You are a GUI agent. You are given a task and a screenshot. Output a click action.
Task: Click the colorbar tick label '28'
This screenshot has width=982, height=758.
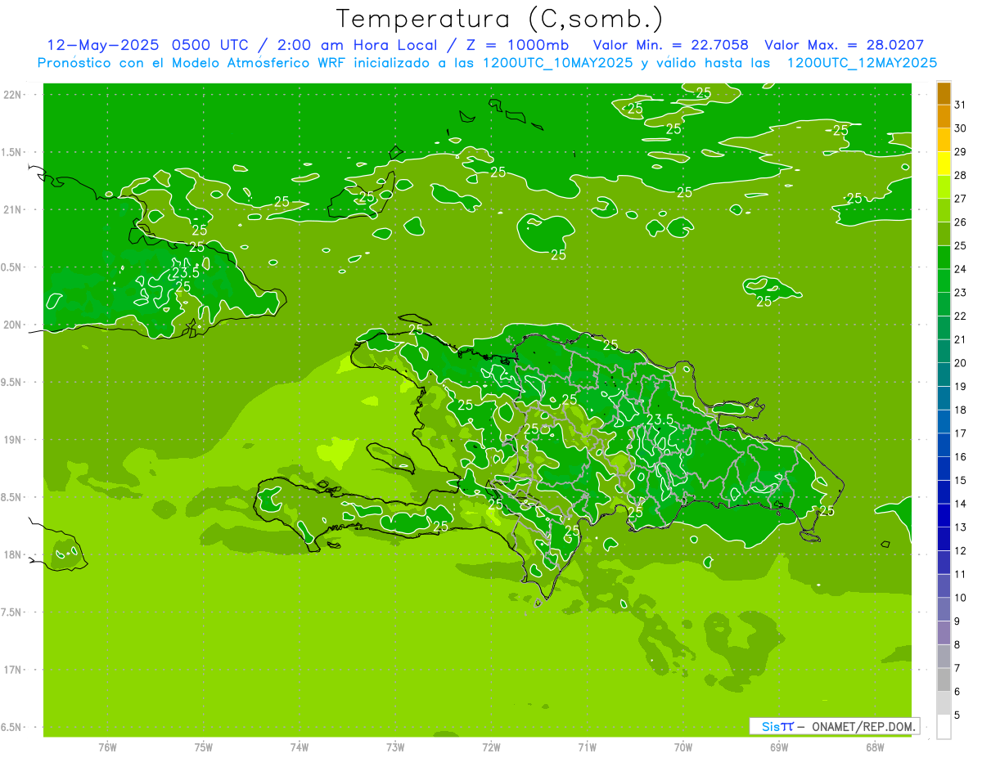960,176
